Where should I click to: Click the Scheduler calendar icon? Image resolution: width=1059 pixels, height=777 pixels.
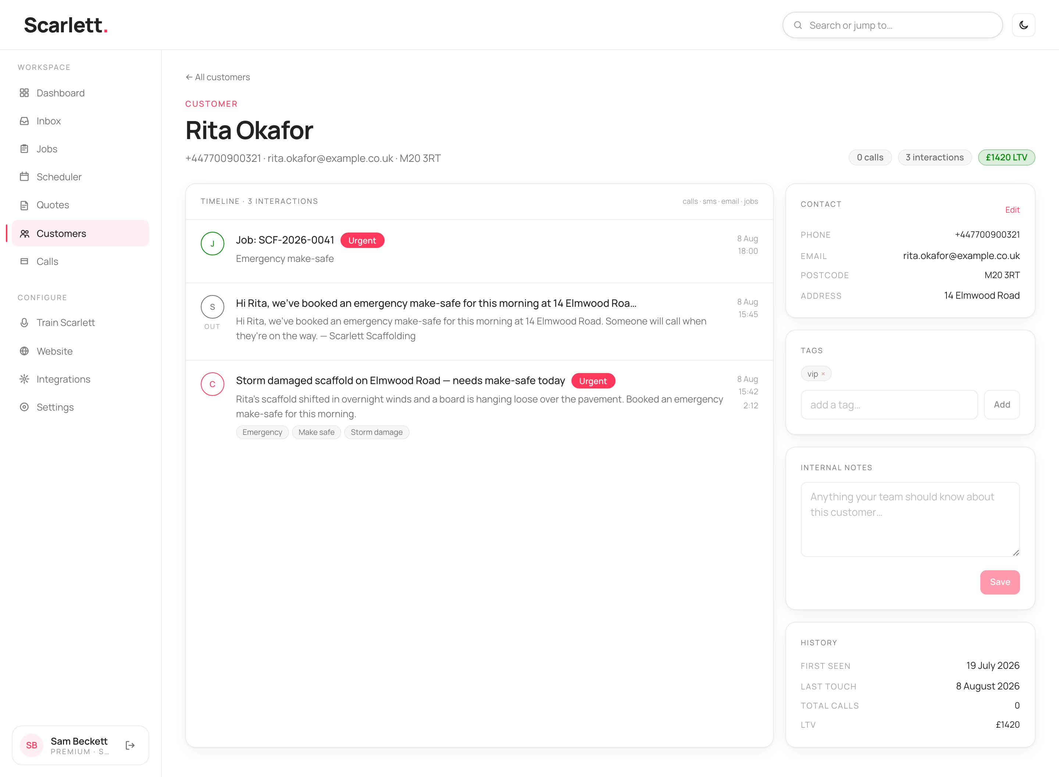click(24, 177)
